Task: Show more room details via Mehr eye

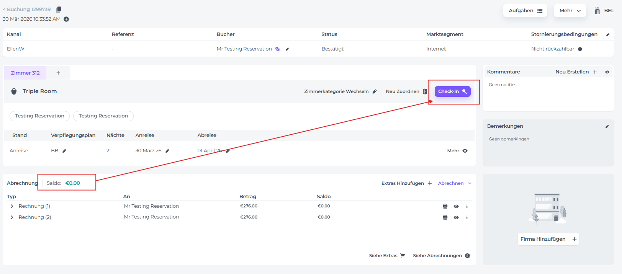Action: click(465, 151)
